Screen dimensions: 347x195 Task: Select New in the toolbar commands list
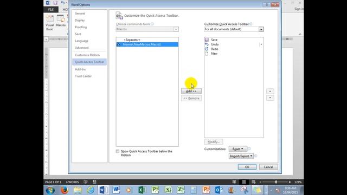point(234,54)
